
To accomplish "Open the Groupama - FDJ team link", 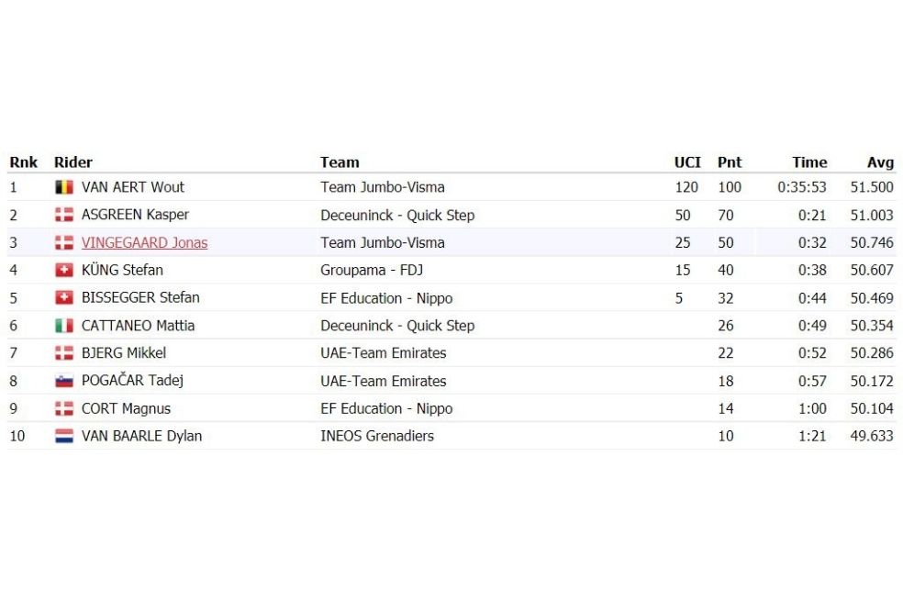I will [372, 271].
